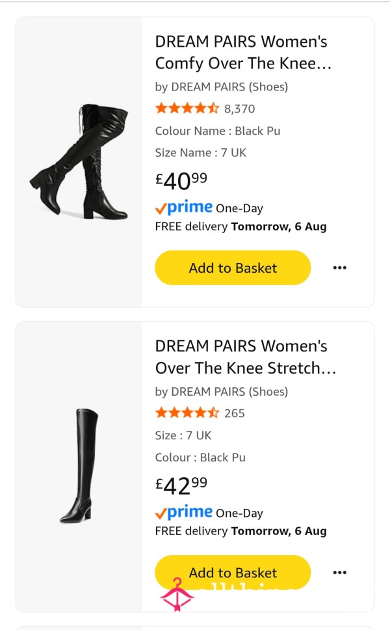Click 'FREE delivery Tomorrow, 6 Aug' on first item

point(240,226)
